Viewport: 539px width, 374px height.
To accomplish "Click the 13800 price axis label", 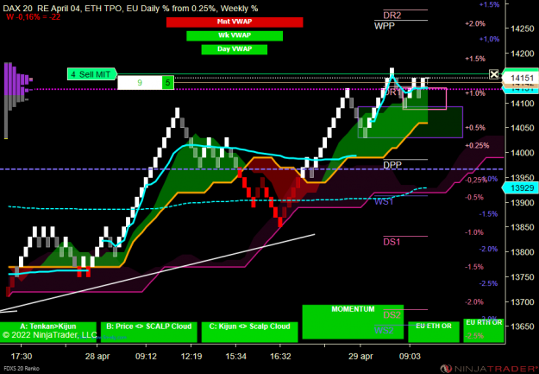I will (x=523, y=252).
